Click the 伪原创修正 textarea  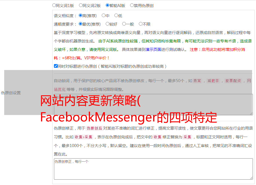(x=153, y=169)
